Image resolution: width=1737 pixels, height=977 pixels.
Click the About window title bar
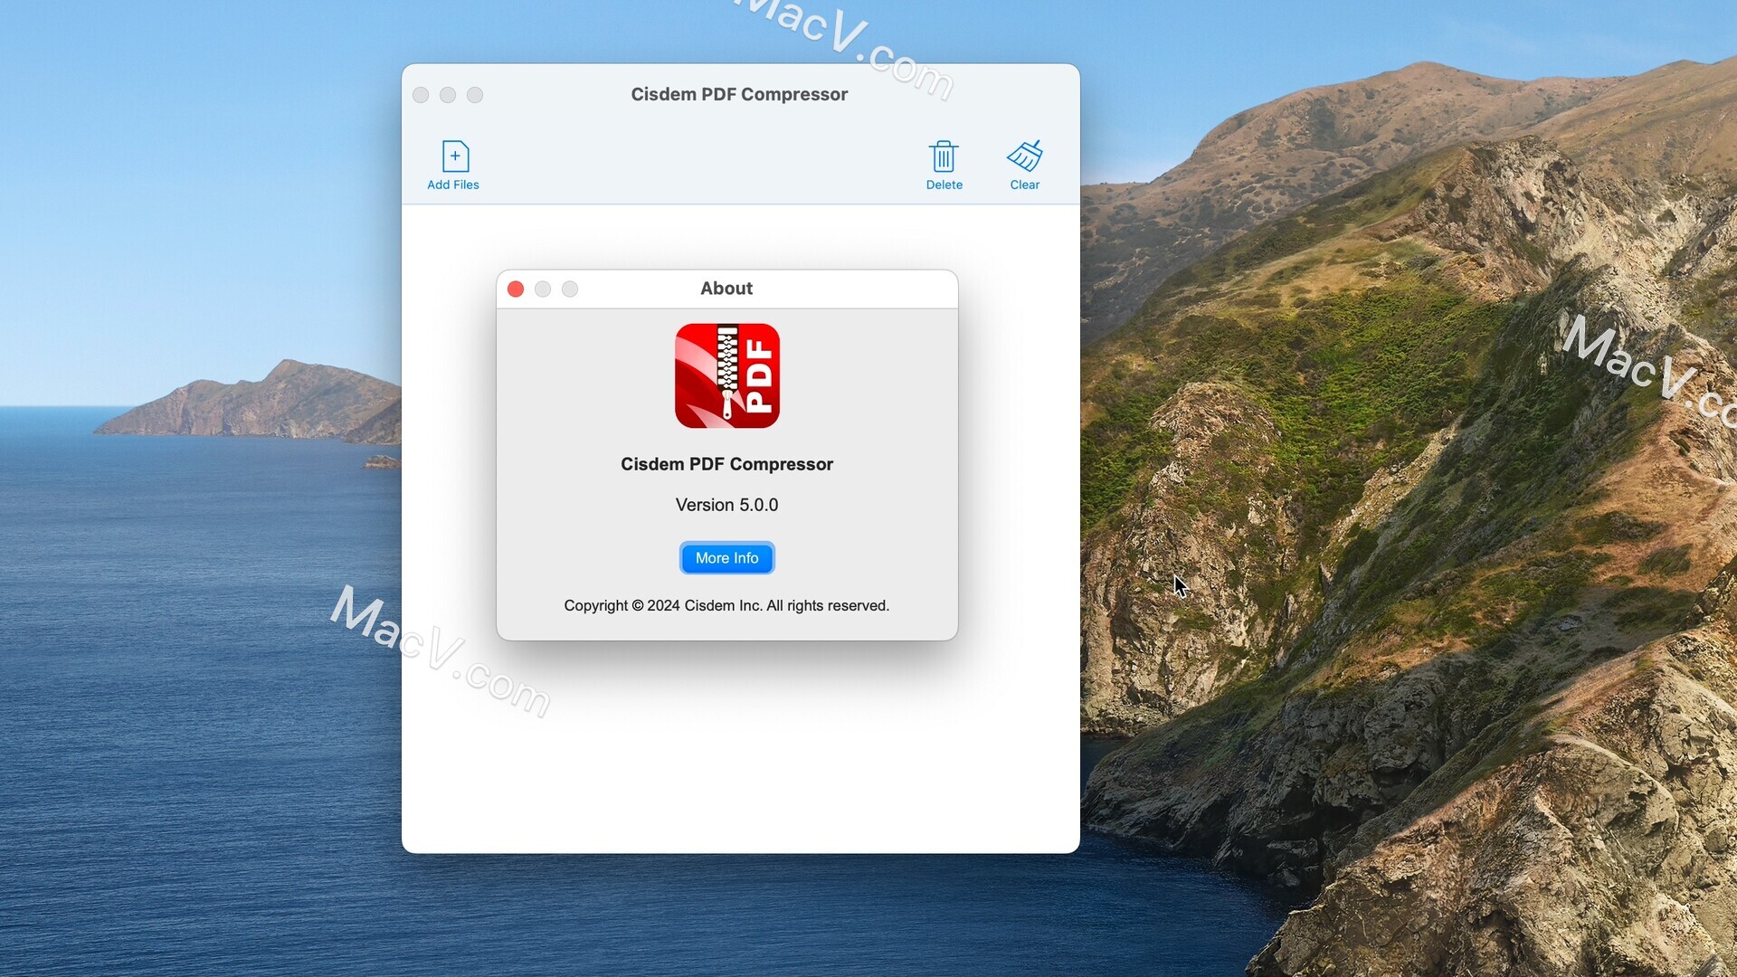(726, 288)
